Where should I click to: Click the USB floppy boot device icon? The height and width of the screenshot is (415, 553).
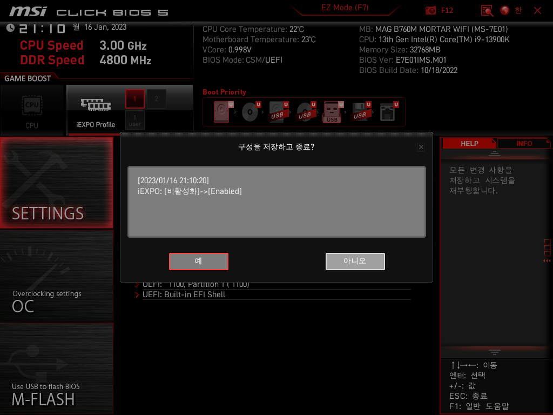[360, 112]
